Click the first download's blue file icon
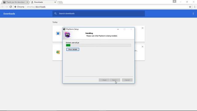 click(x=58, y=34)
